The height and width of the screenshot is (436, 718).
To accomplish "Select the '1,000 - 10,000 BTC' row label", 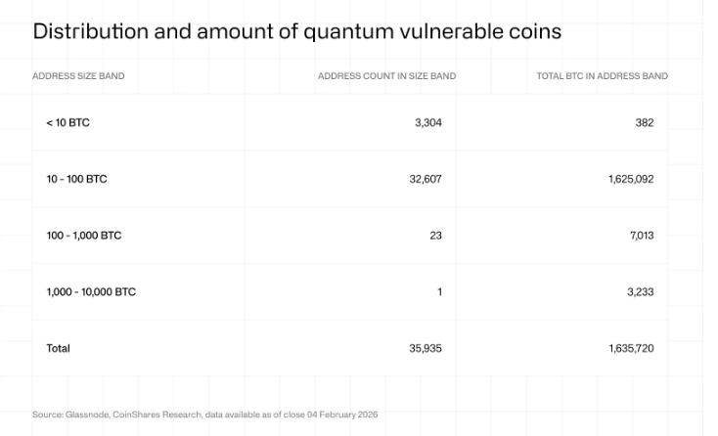I will (x=91, y=292).
